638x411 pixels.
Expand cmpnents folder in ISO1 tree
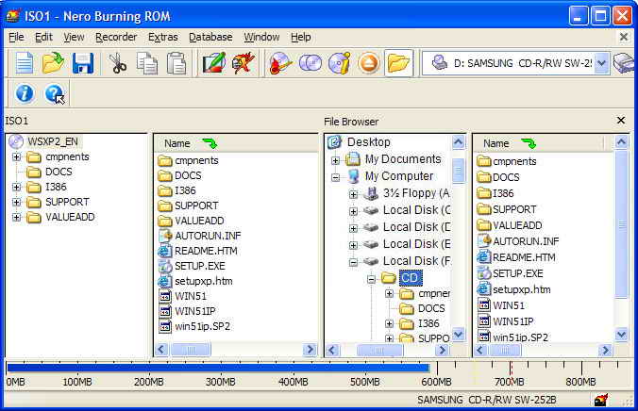16,156
